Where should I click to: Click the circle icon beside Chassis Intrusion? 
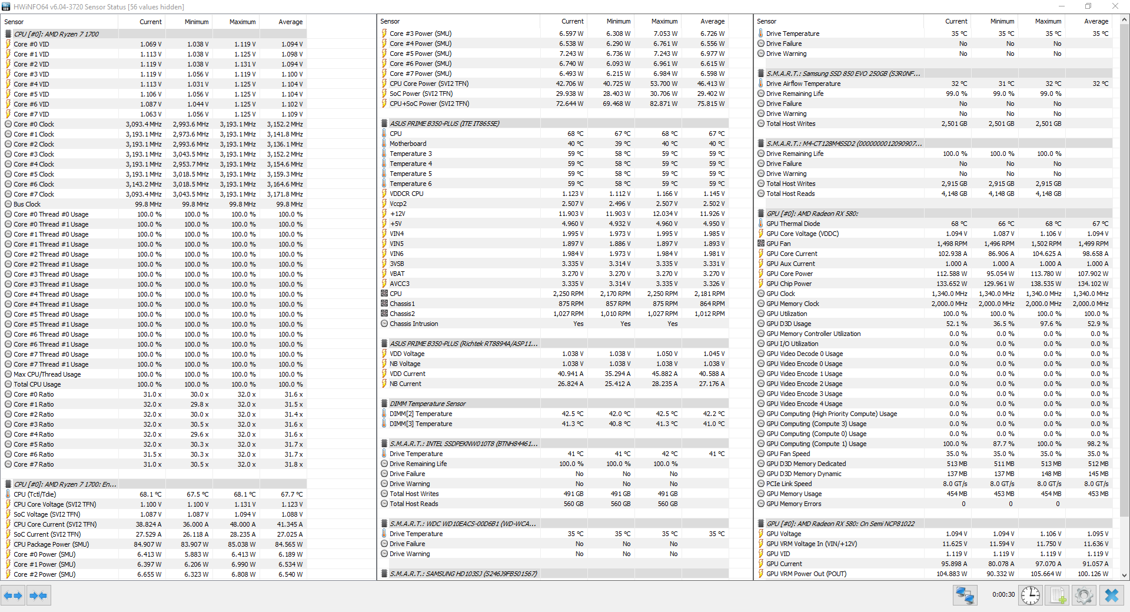(x=384, y=324)
